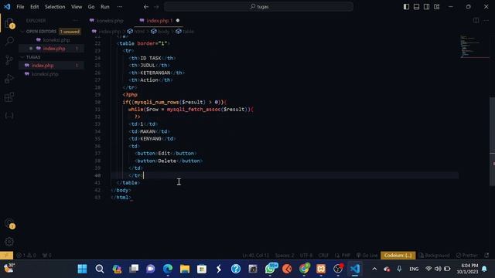Open the Selection menu
Screen dimensions: 495x278
tap(55, 7)
